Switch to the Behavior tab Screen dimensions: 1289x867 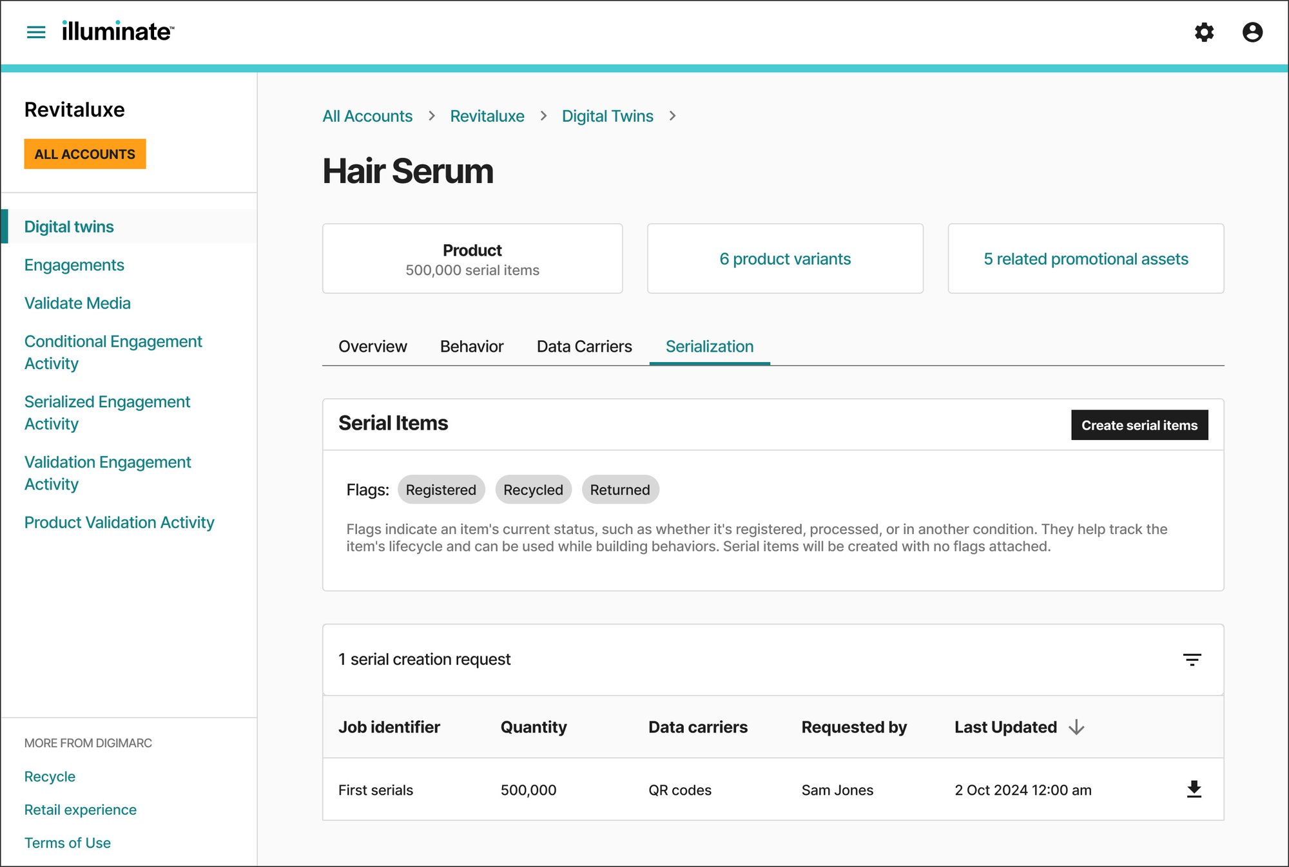click(x=471, y=345)
